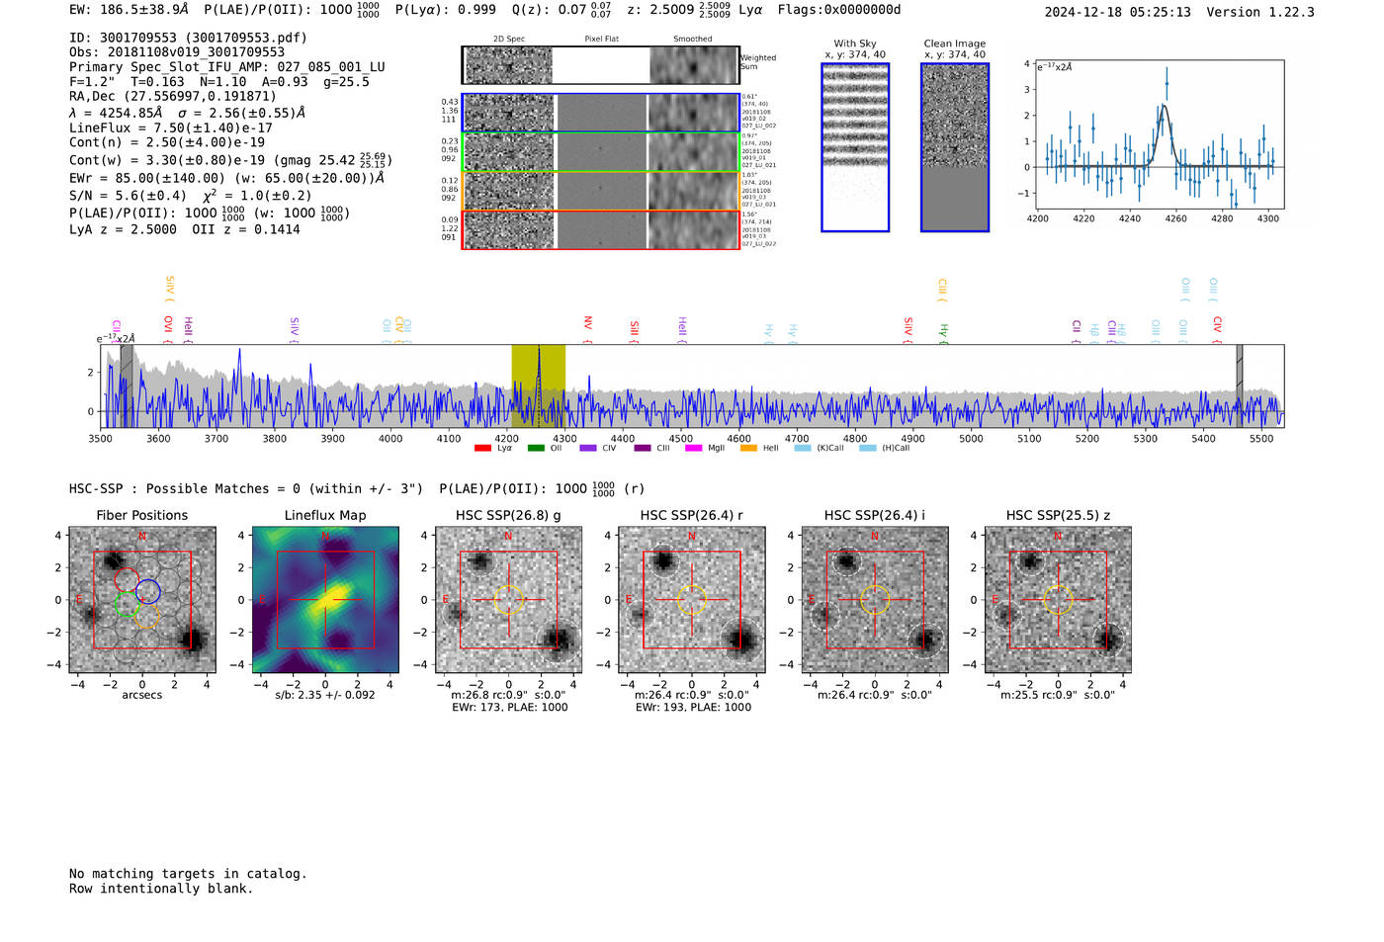This screenshot has height=942, width=1384.
Task: Click the EWr: 173, PLAE: 1000 caption
Action: tap(509, 708)
